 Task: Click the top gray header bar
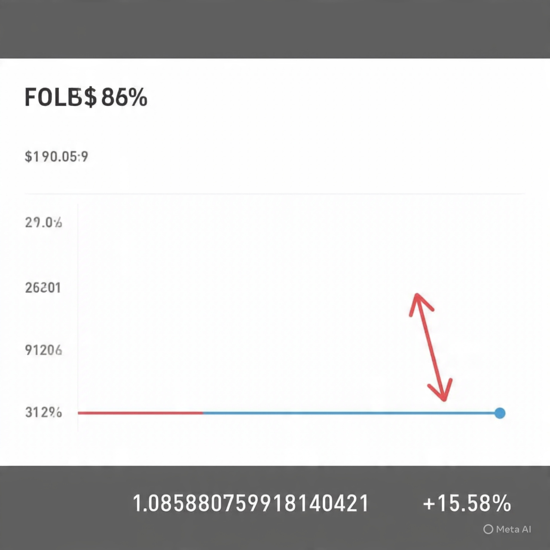pyautogui.click(x=275, y=29)
